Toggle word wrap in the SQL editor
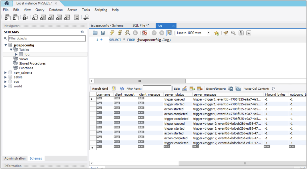Screen dimensions: 307x169 [x=248, y=33]
